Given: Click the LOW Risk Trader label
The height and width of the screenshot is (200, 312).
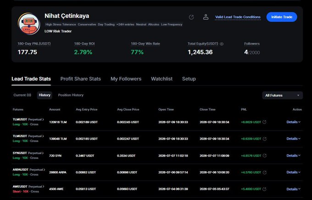Looking at the screenshot, I should click(x=58, y=31).
